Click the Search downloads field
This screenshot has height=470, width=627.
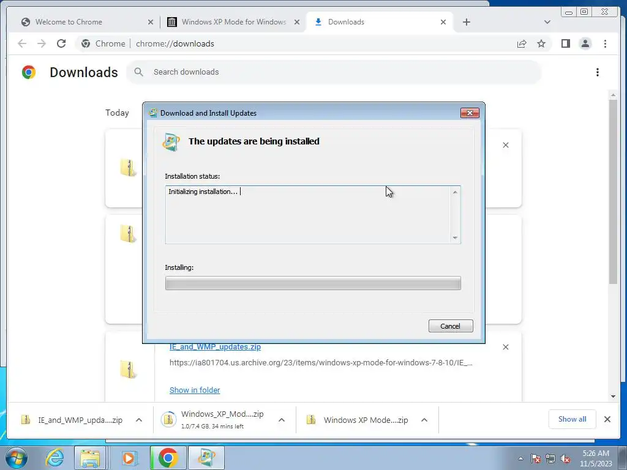click(x=334, y=72)
